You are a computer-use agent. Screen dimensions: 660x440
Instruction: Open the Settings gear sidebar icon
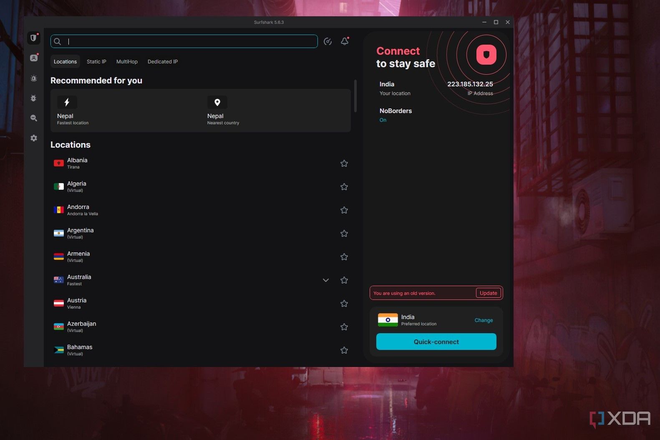34,138
